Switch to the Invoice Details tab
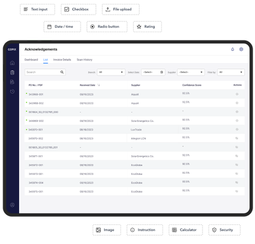Screen dimensions: 255x244 coord(62,60)
